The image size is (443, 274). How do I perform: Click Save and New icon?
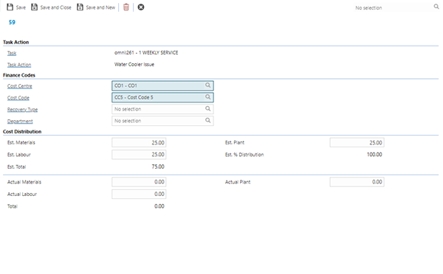click(80, 7)
